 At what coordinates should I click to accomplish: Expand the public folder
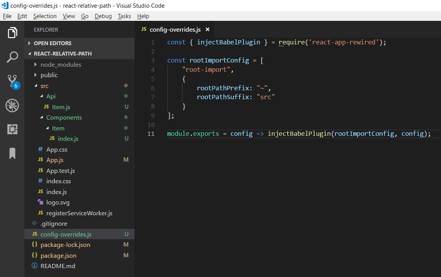(49, 75)
